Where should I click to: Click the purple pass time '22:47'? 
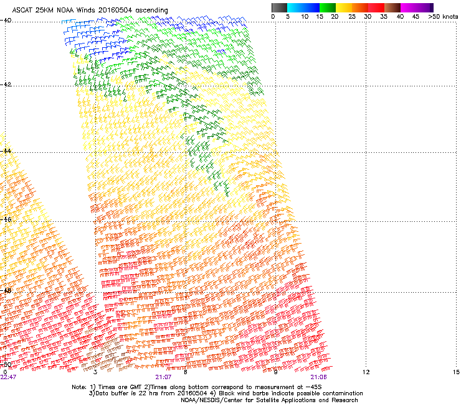tap(8, 377)
